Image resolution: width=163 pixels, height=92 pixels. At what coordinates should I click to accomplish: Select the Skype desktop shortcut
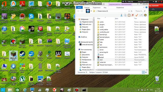click(31, 17)
